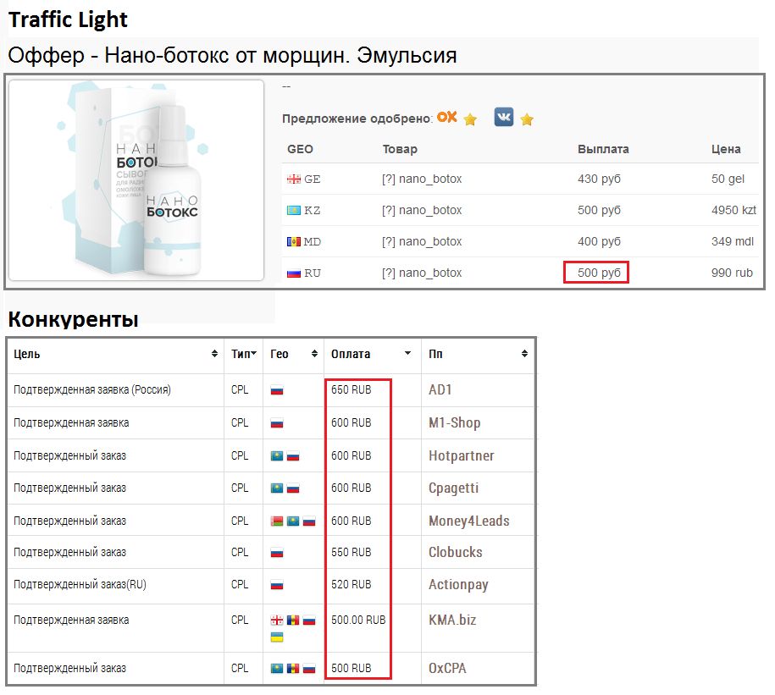Viewport: 775px width, 695px height.
Task: Sort competitors by Гео column
Action: click(314, 354)
